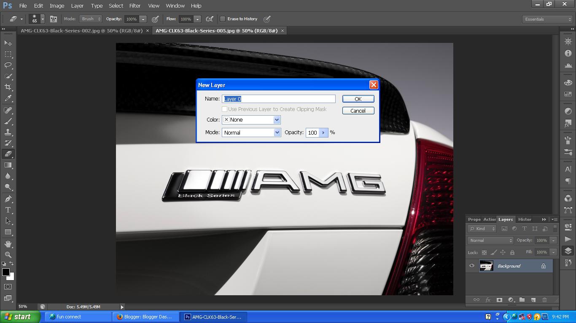Viewport: 576px width, 323px height.
Task: Cancel the New Layer dialog
Action: point(358,111)
